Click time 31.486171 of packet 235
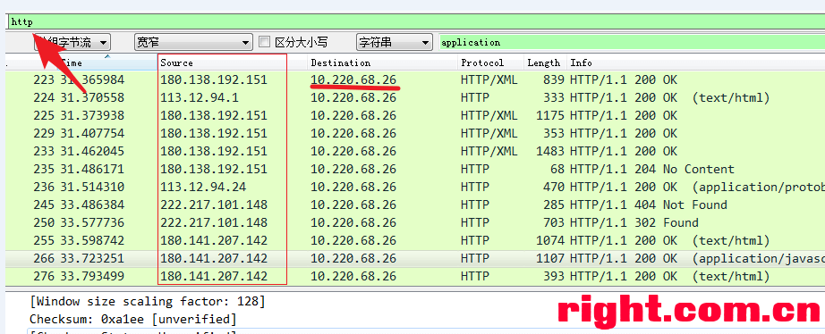 coord(92,169)
